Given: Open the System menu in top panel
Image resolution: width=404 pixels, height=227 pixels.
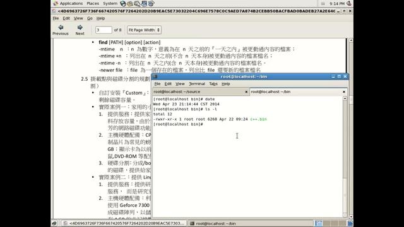Looking at the screenshot, I should [x=110, y=3].
